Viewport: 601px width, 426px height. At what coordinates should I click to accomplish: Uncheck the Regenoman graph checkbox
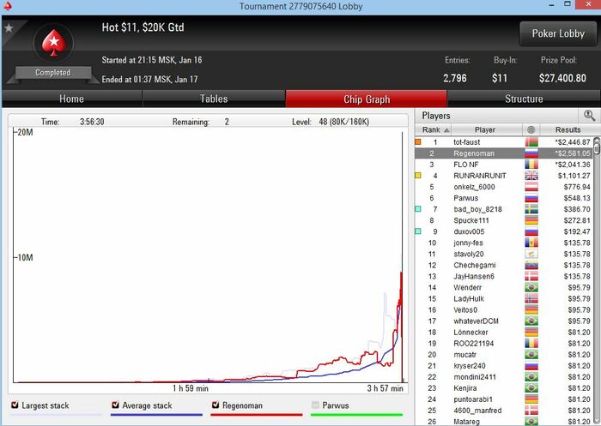coord(216,405)
